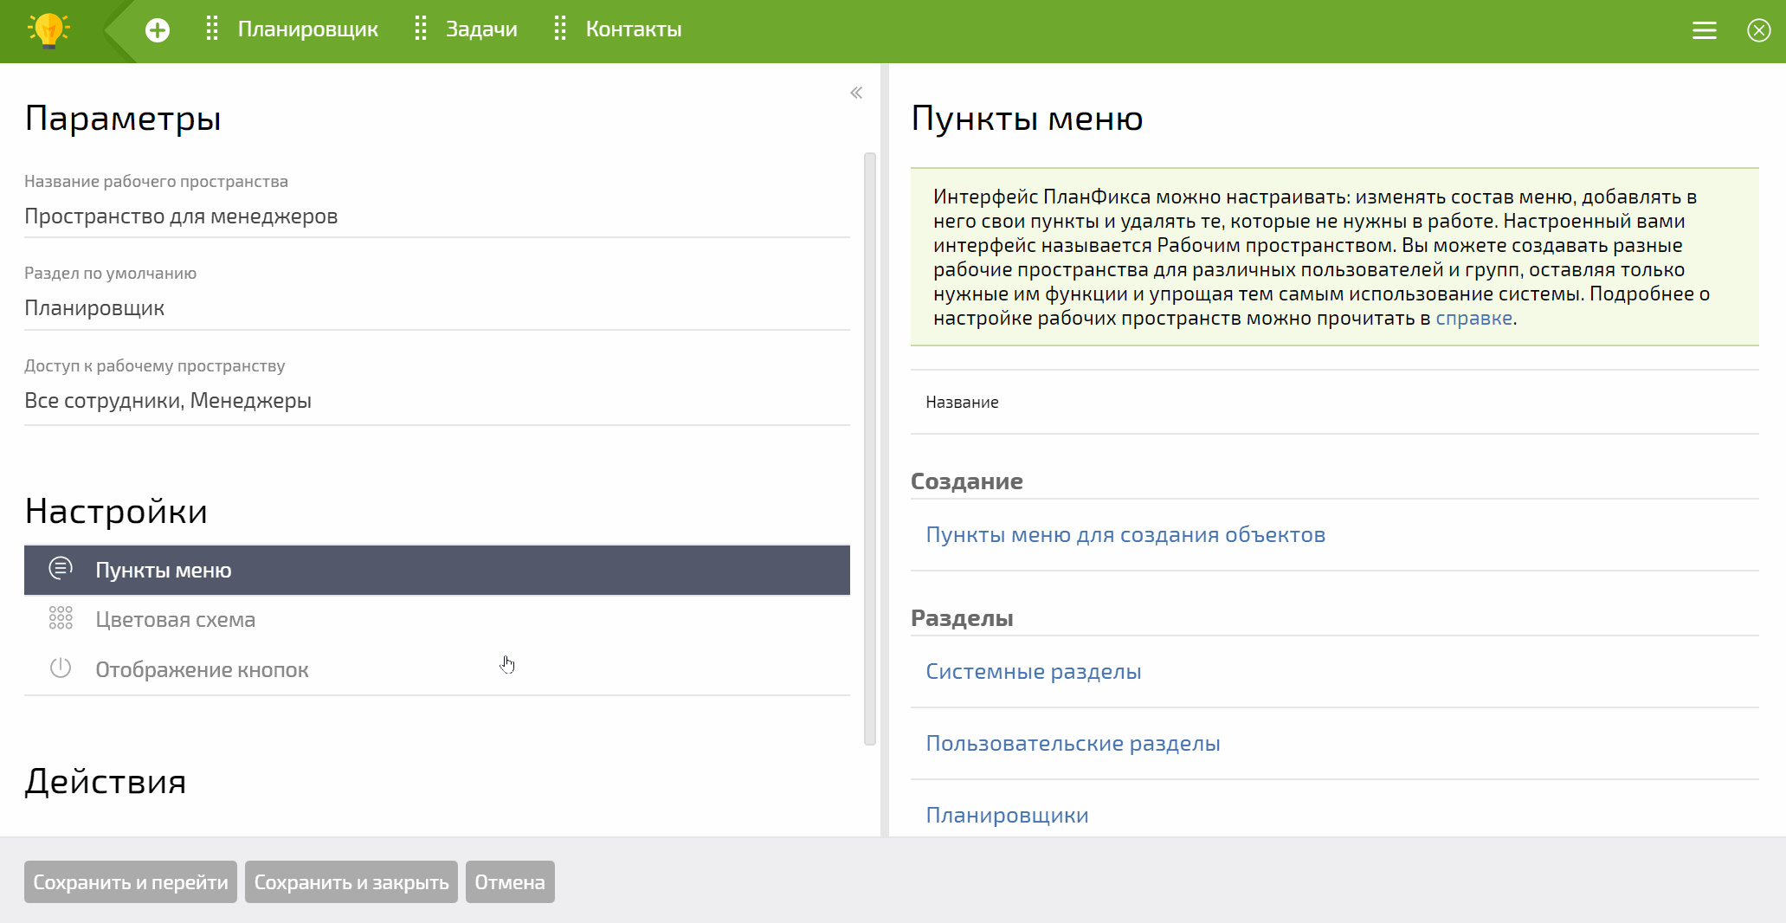Open Планировщик in the top menu
The image size is (1786, 923).
[x=308, y=29]
